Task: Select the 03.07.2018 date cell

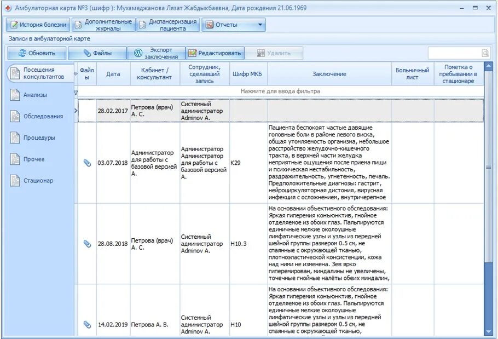Action: tap(113, 163)
